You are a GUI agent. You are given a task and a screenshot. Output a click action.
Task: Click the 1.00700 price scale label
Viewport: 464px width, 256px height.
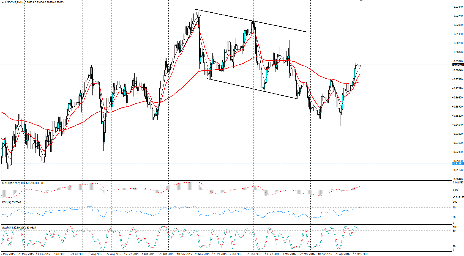point(458,43)
